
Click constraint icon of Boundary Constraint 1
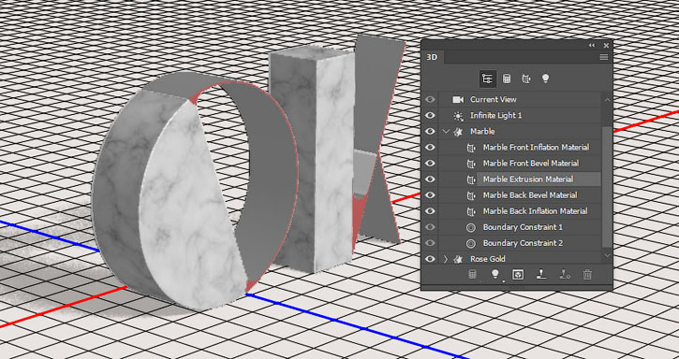pyautogui.click(x=471, y=227)
